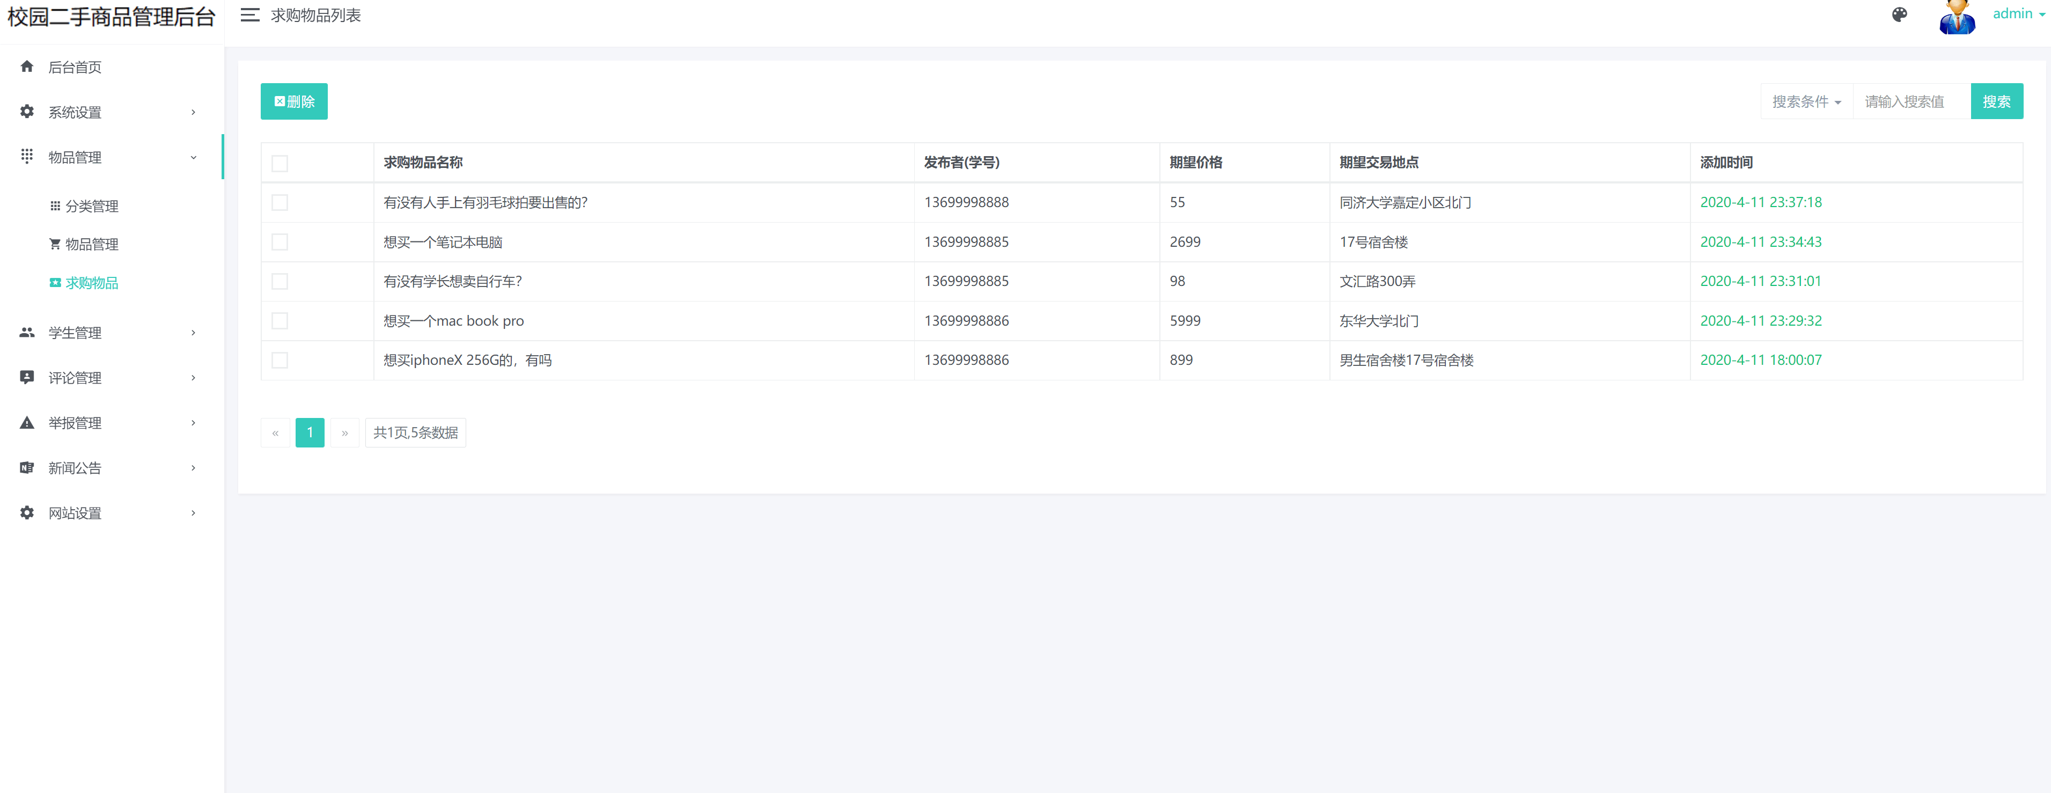This screenshot has width=2051, height=793.
Task: Click the search value input field
Action: [x=1910, y=102]
